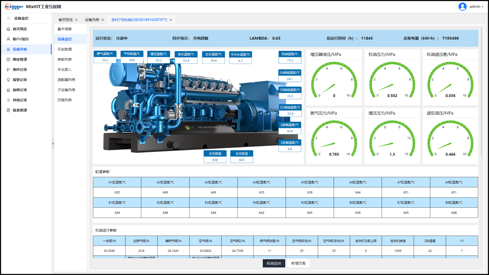Click the maintenance icon beside 维保管理

8,60
